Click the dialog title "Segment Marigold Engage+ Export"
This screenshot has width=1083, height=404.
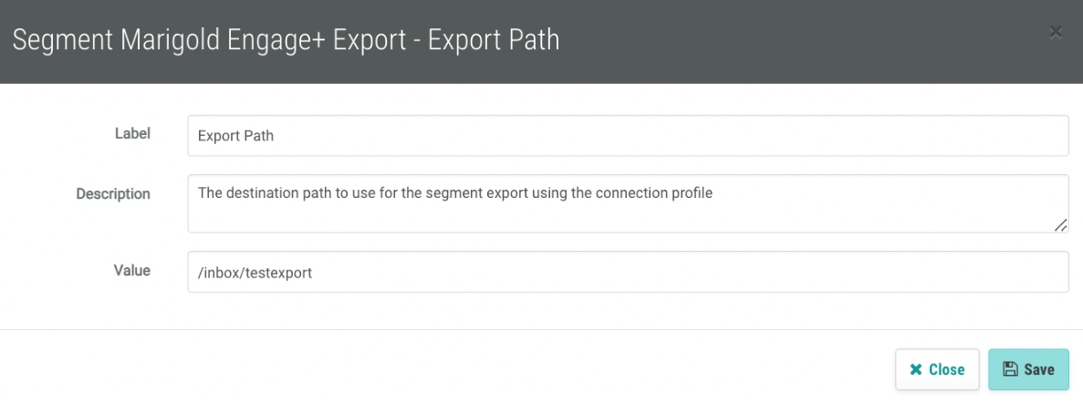coord(210,40)
